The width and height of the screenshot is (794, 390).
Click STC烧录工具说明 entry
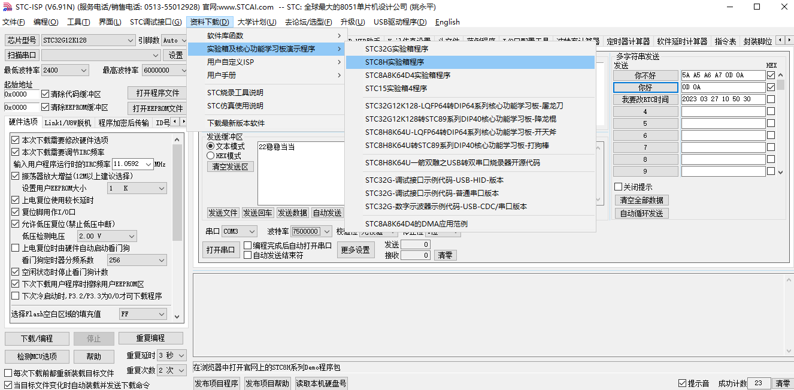click(266, 93)
